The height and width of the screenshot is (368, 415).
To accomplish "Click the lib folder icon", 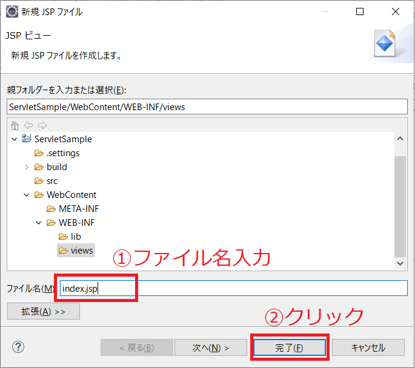I will (63, 237).
